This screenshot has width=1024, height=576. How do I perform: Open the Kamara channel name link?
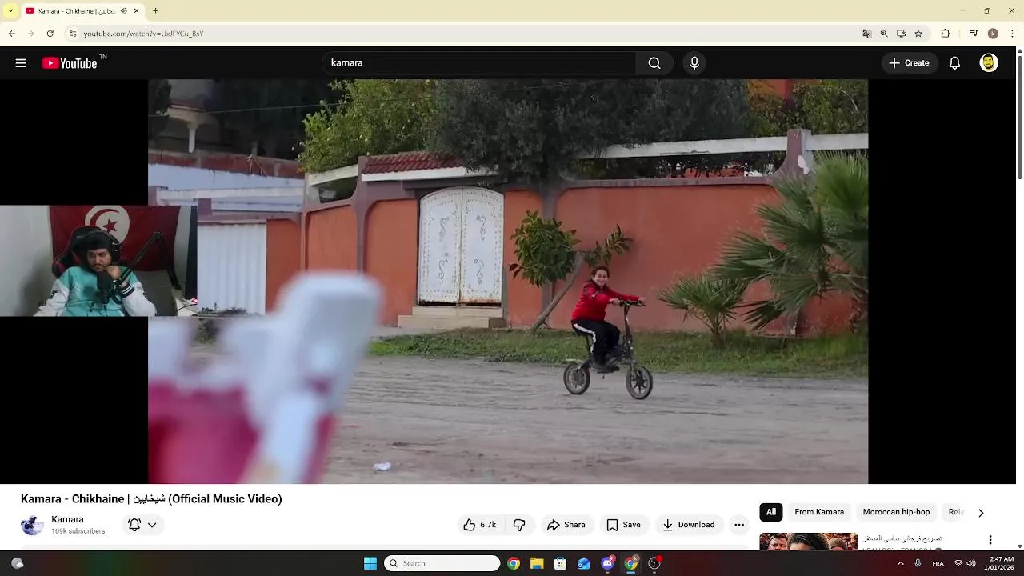[67, 519]
